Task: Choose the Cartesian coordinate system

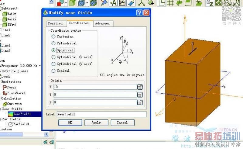Action: click(53, 36)
